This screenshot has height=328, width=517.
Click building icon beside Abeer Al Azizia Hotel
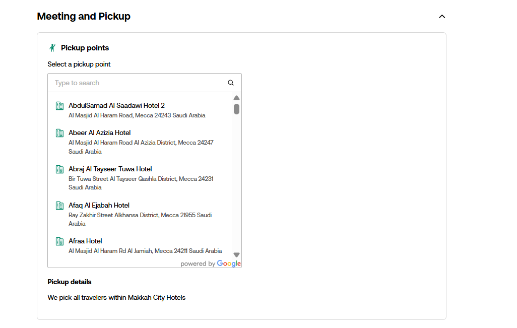coord(59,133)
